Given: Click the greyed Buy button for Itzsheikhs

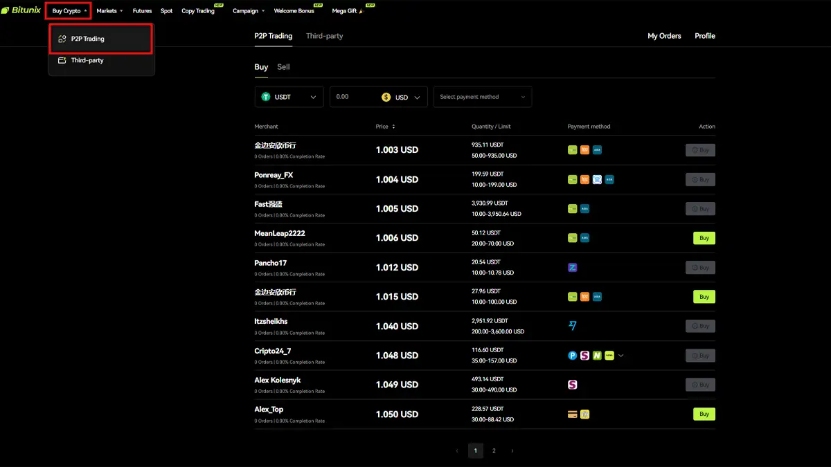Looking at the screenshot, I should tap(700, 326).
